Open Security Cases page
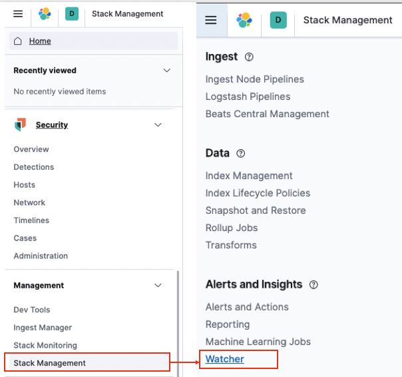This screenshot has height=377, width=402. coord(25,238)
